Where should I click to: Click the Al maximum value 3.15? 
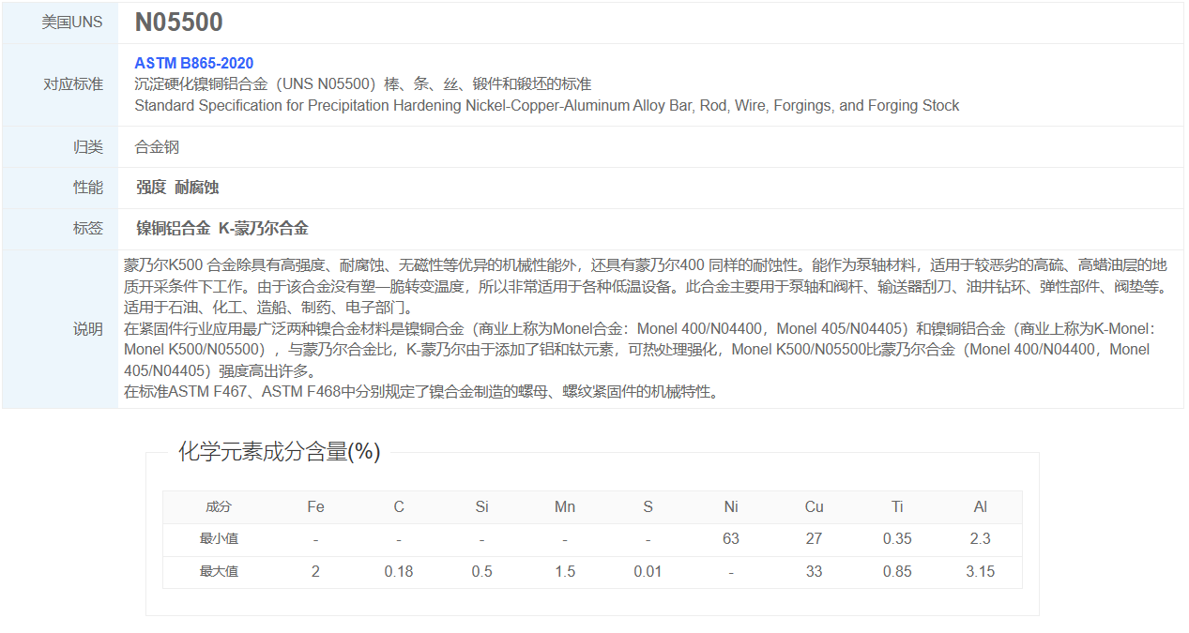980,571
